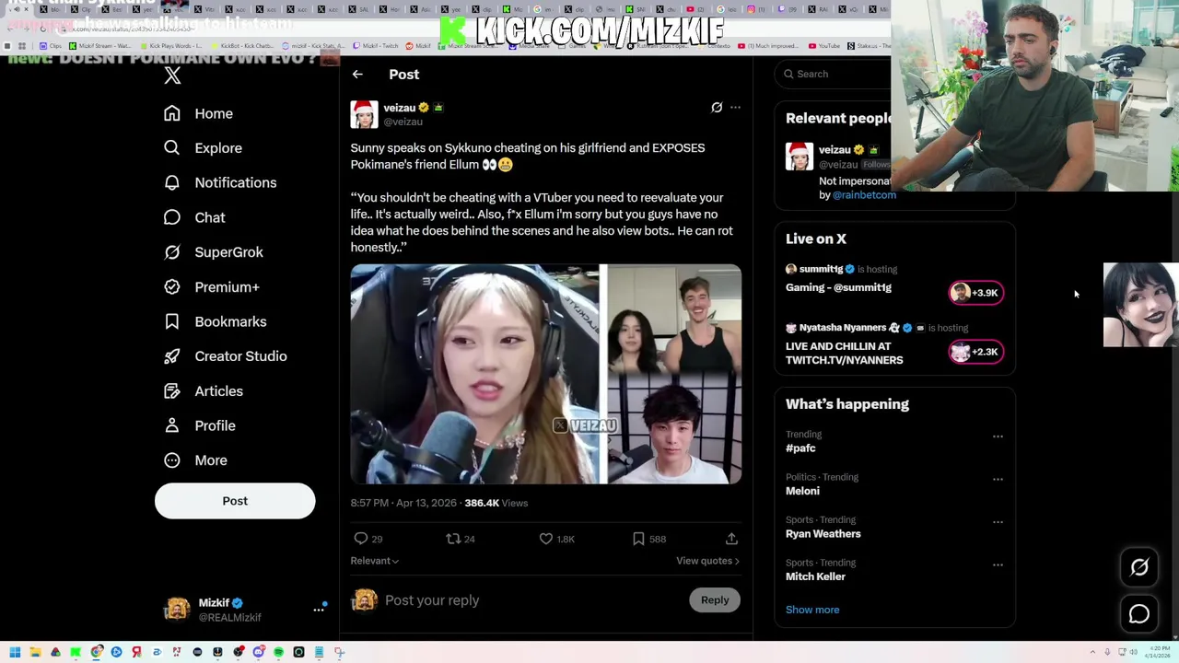Like the post with 1.8K heart

coord(546,539)
